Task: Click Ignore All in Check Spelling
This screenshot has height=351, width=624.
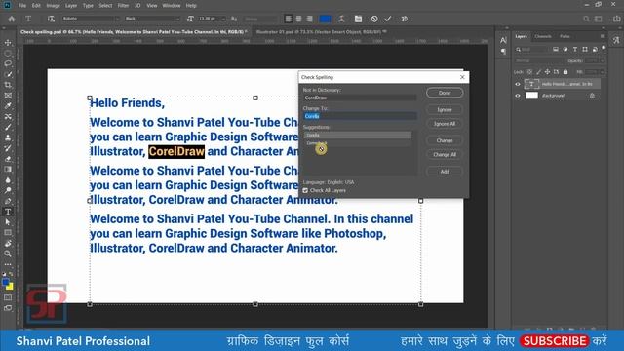Action: click(x=445, y=124)
